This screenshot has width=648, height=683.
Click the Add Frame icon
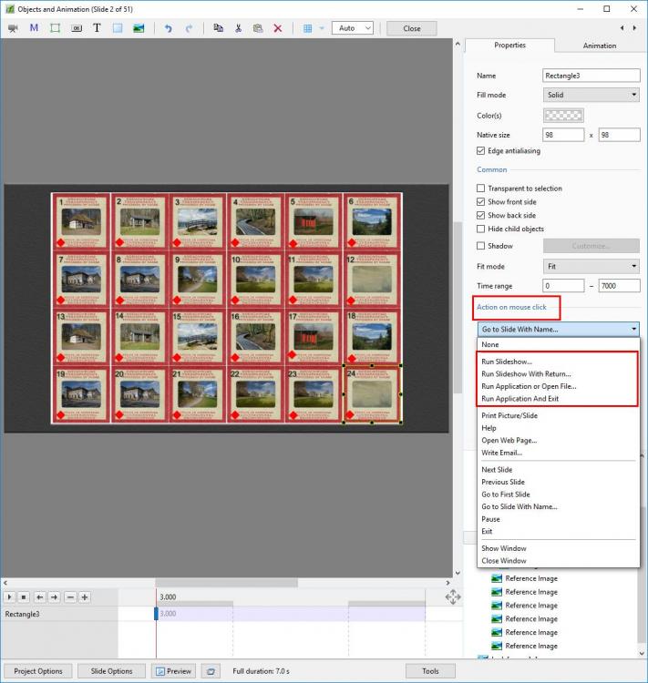click(x=55, y=28)
